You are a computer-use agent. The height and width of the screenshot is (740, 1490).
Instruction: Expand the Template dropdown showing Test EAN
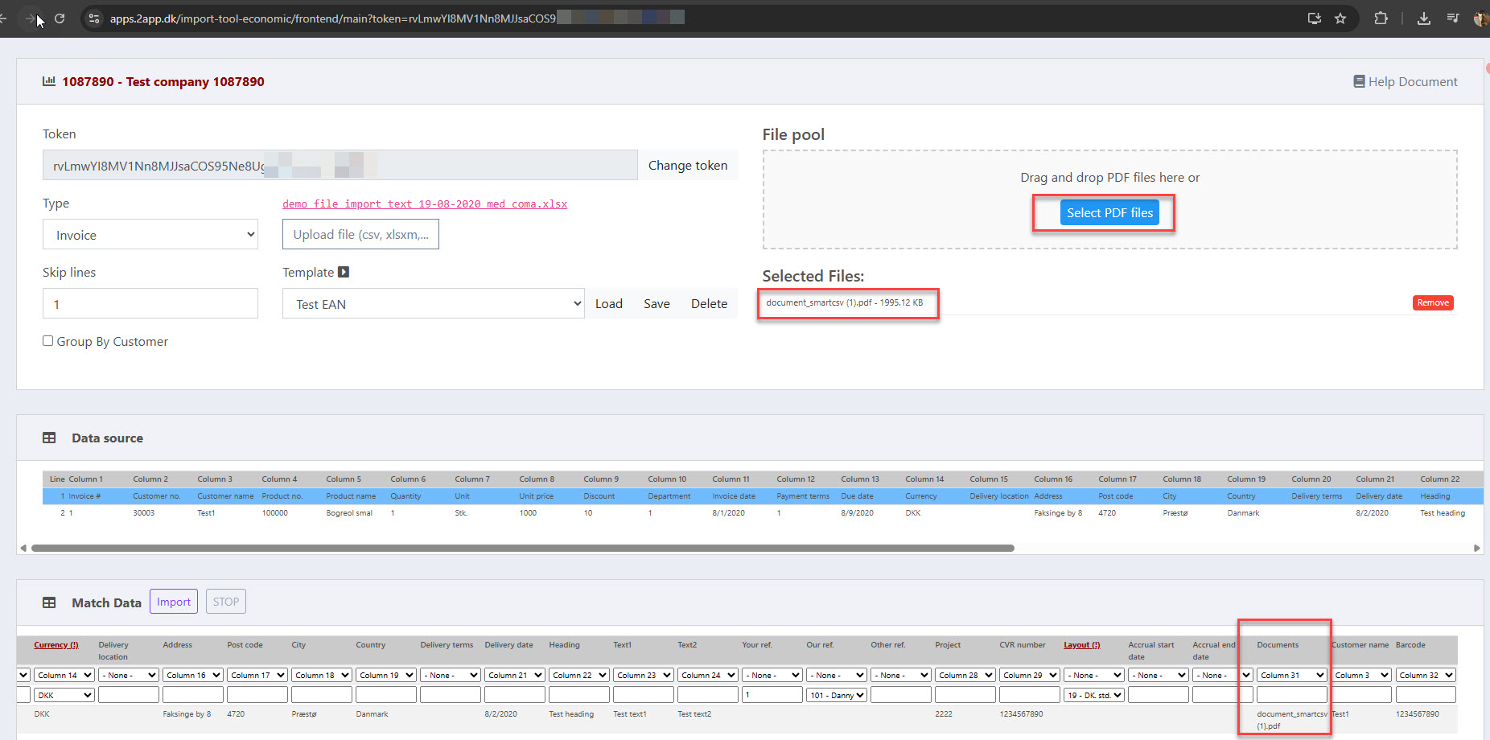[x=433, y=304]
